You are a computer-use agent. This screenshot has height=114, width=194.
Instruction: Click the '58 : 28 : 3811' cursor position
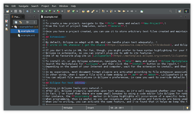(x=117, y=108)
